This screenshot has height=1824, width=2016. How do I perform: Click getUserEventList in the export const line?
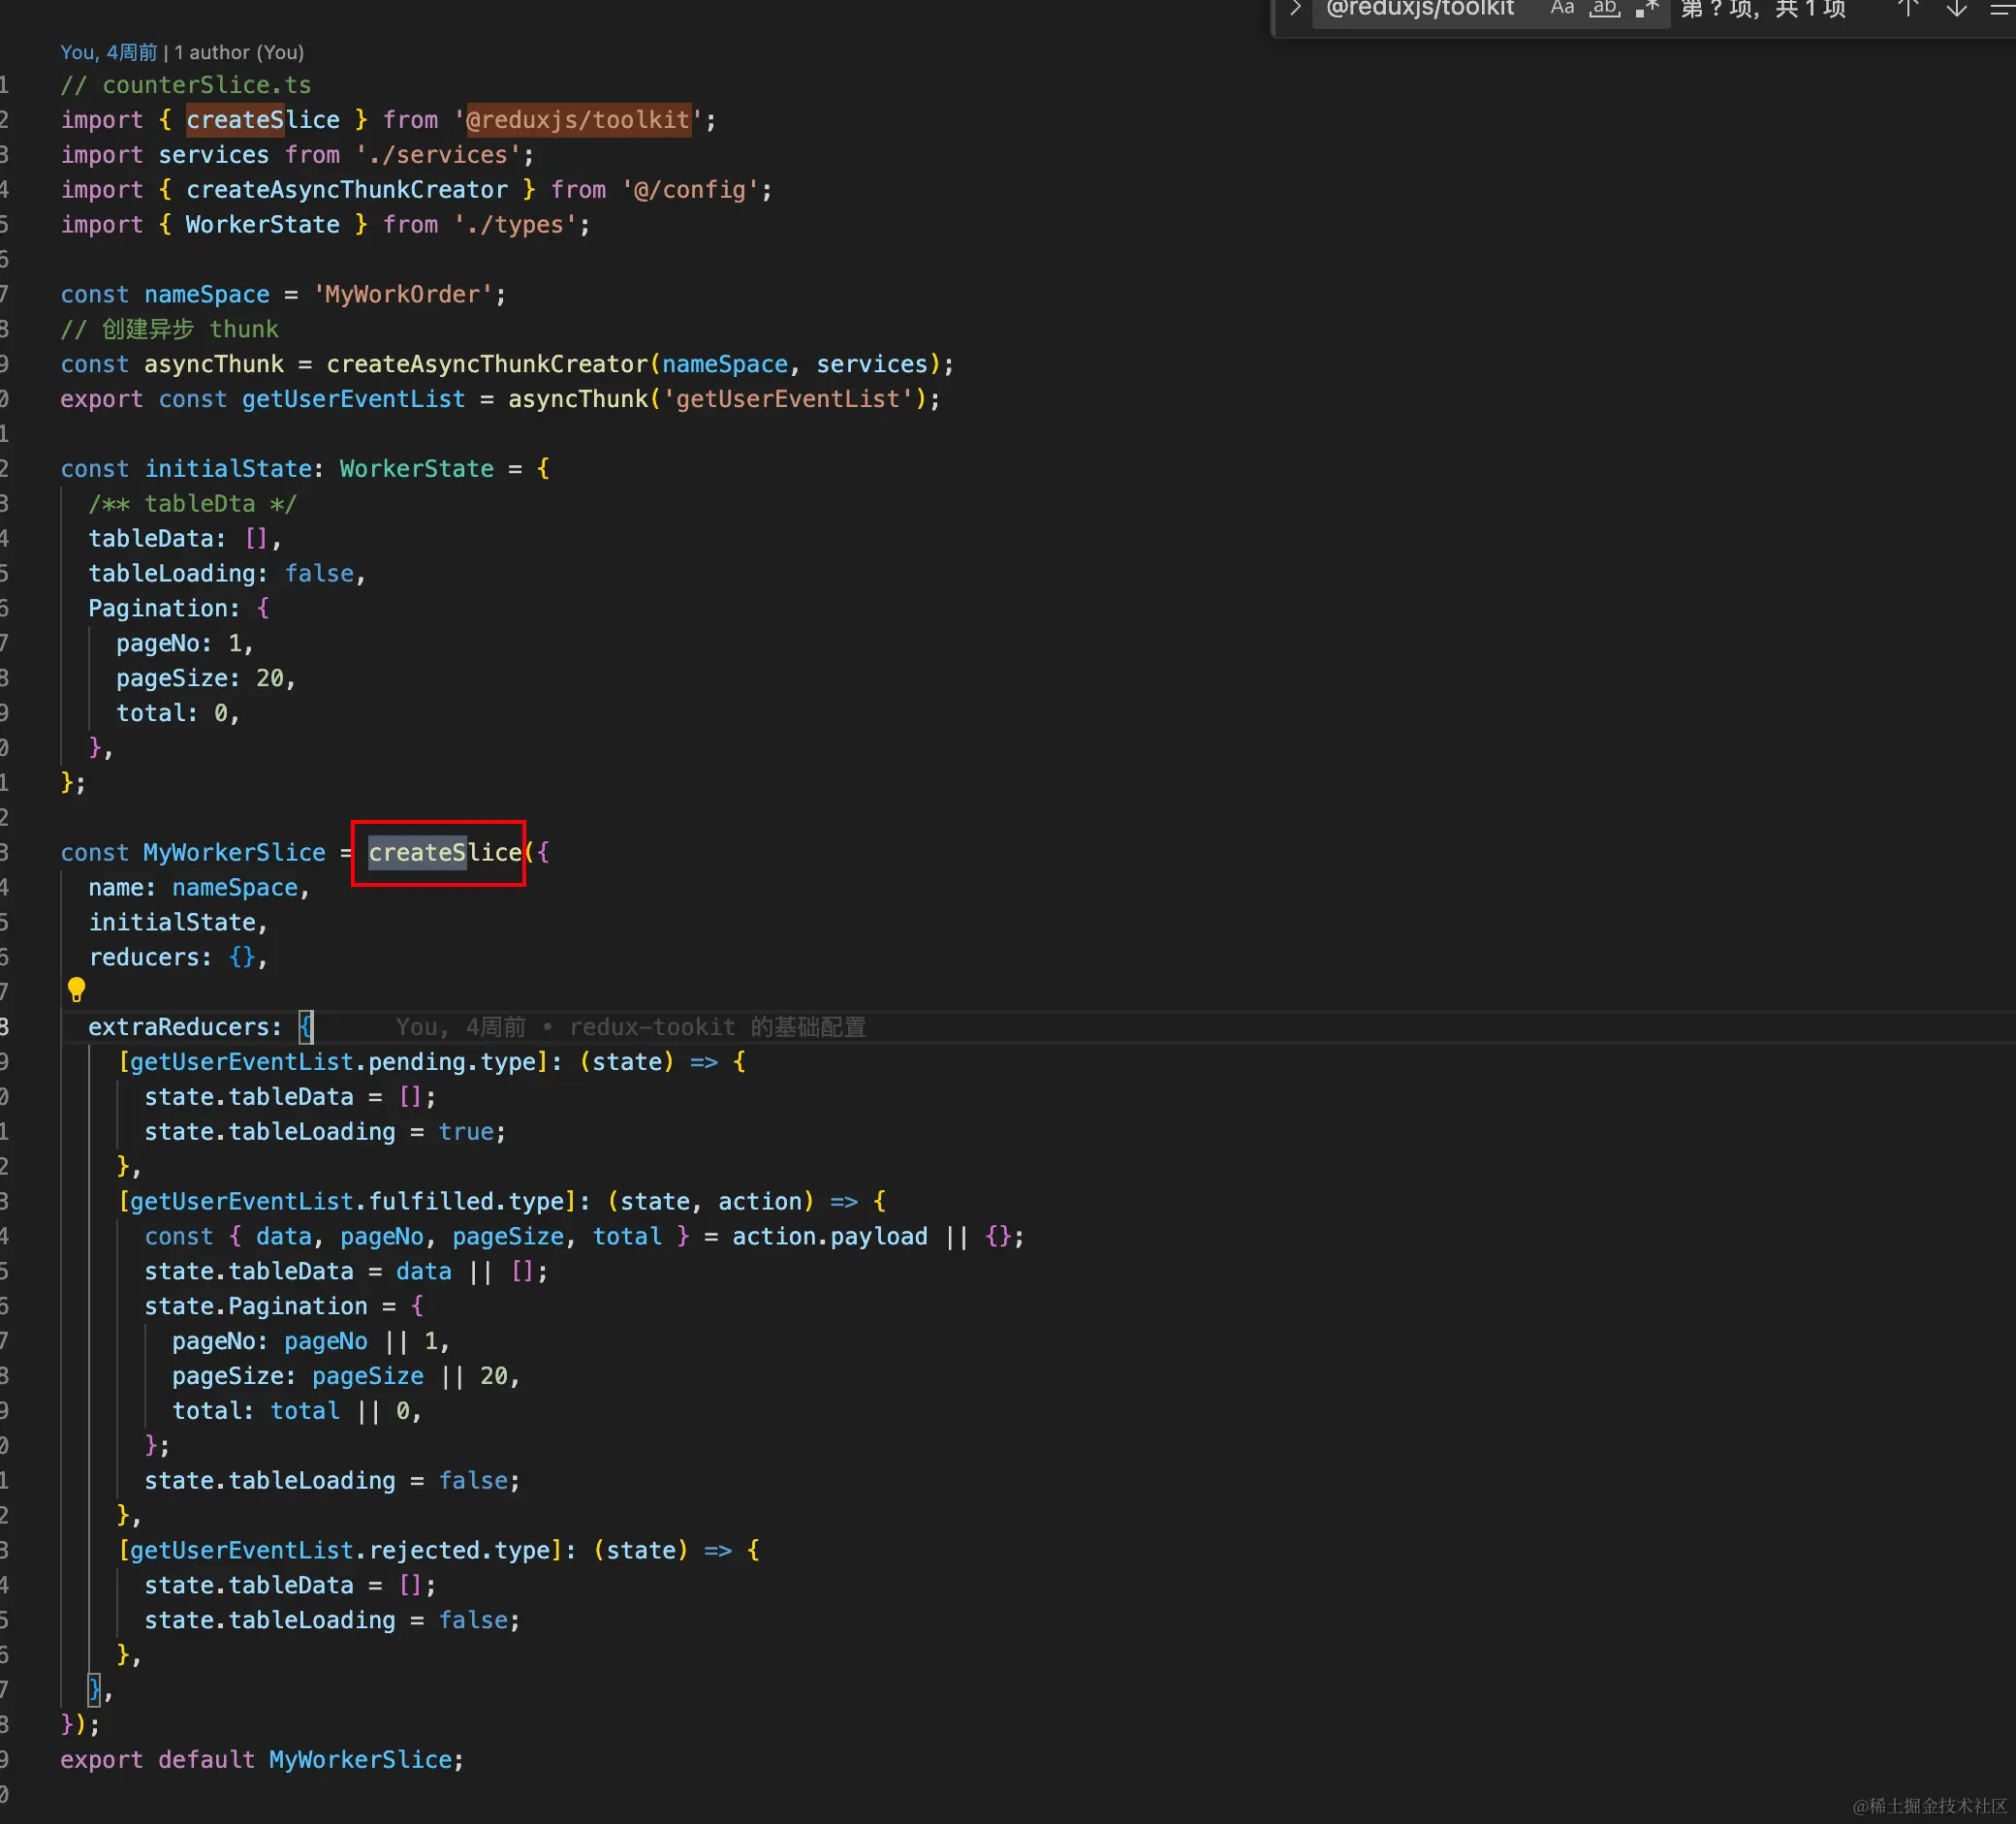pyautogui.click(x=353, y=399)
